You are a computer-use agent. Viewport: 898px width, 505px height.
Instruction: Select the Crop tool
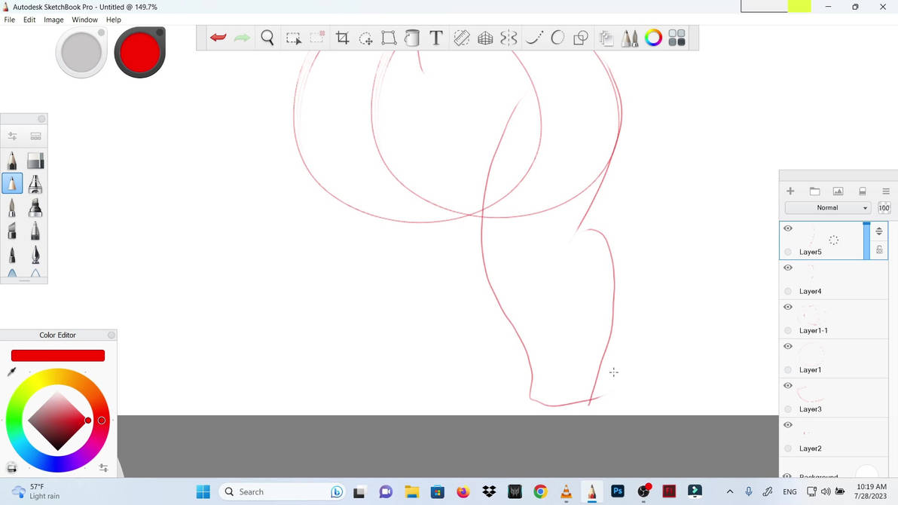[343, 38]
